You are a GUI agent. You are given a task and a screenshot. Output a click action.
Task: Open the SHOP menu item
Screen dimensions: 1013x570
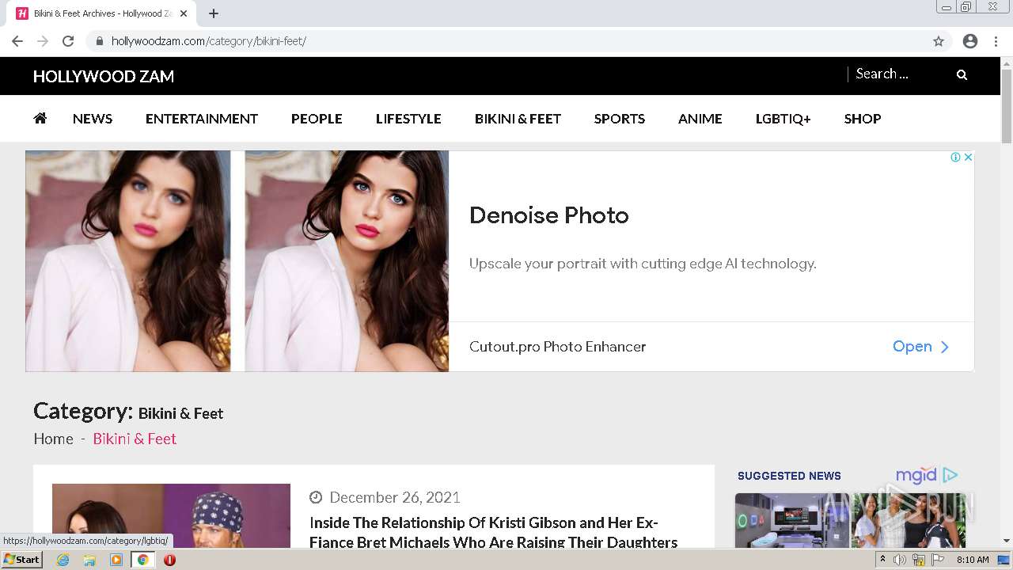(863, 119)
